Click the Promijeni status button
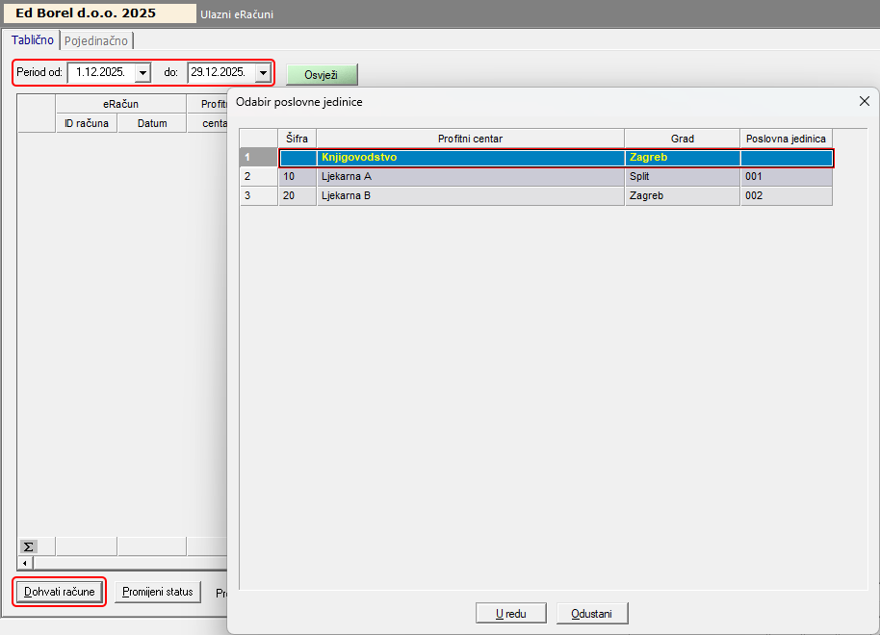 click(x=158, y=592)
